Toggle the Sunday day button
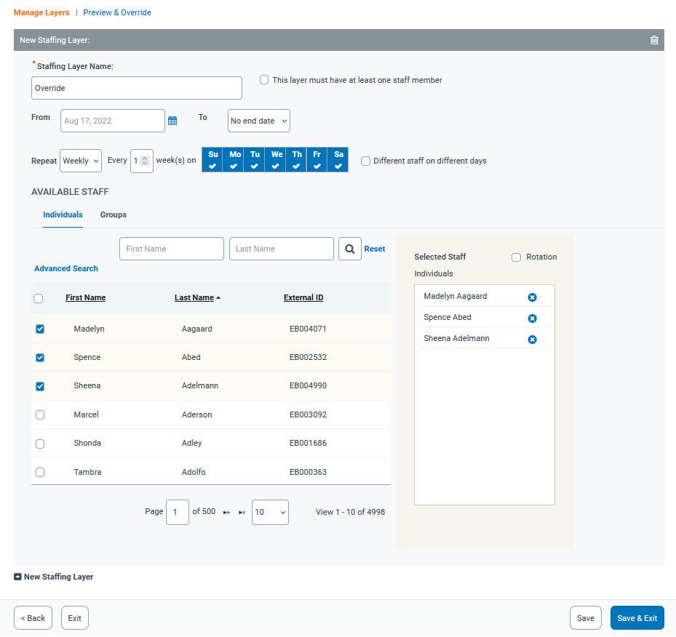Screen dimensions: 676x637 point(212,159)
